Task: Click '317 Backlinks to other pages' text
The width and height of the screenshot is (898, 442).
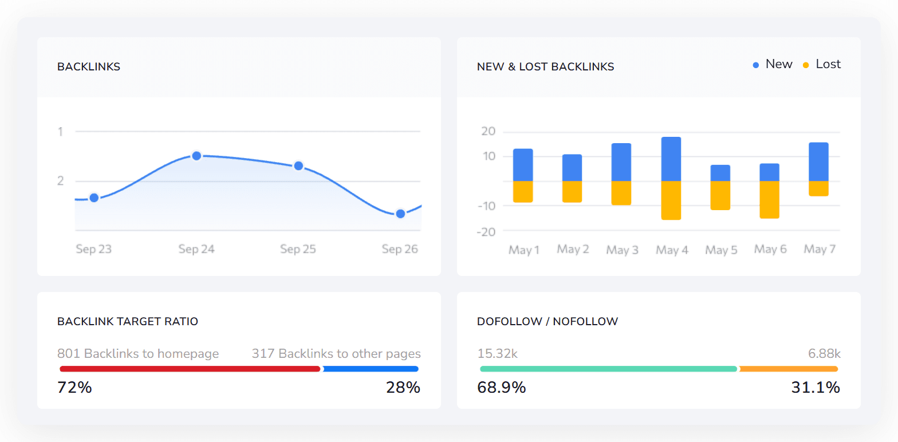Action: click(336, 354)
